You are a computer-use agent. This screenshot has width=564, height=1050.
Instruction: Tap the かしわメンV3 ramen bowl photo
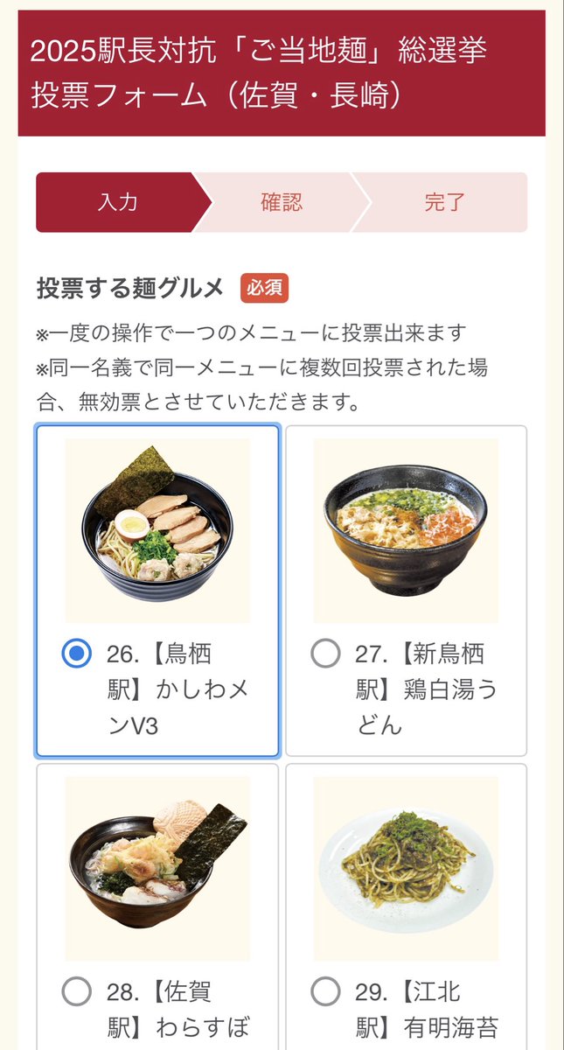pos(157,530)
